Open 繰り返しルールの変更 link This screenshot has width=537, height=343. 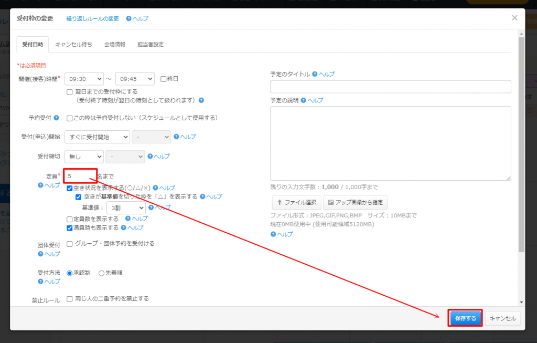click(92, 19)
